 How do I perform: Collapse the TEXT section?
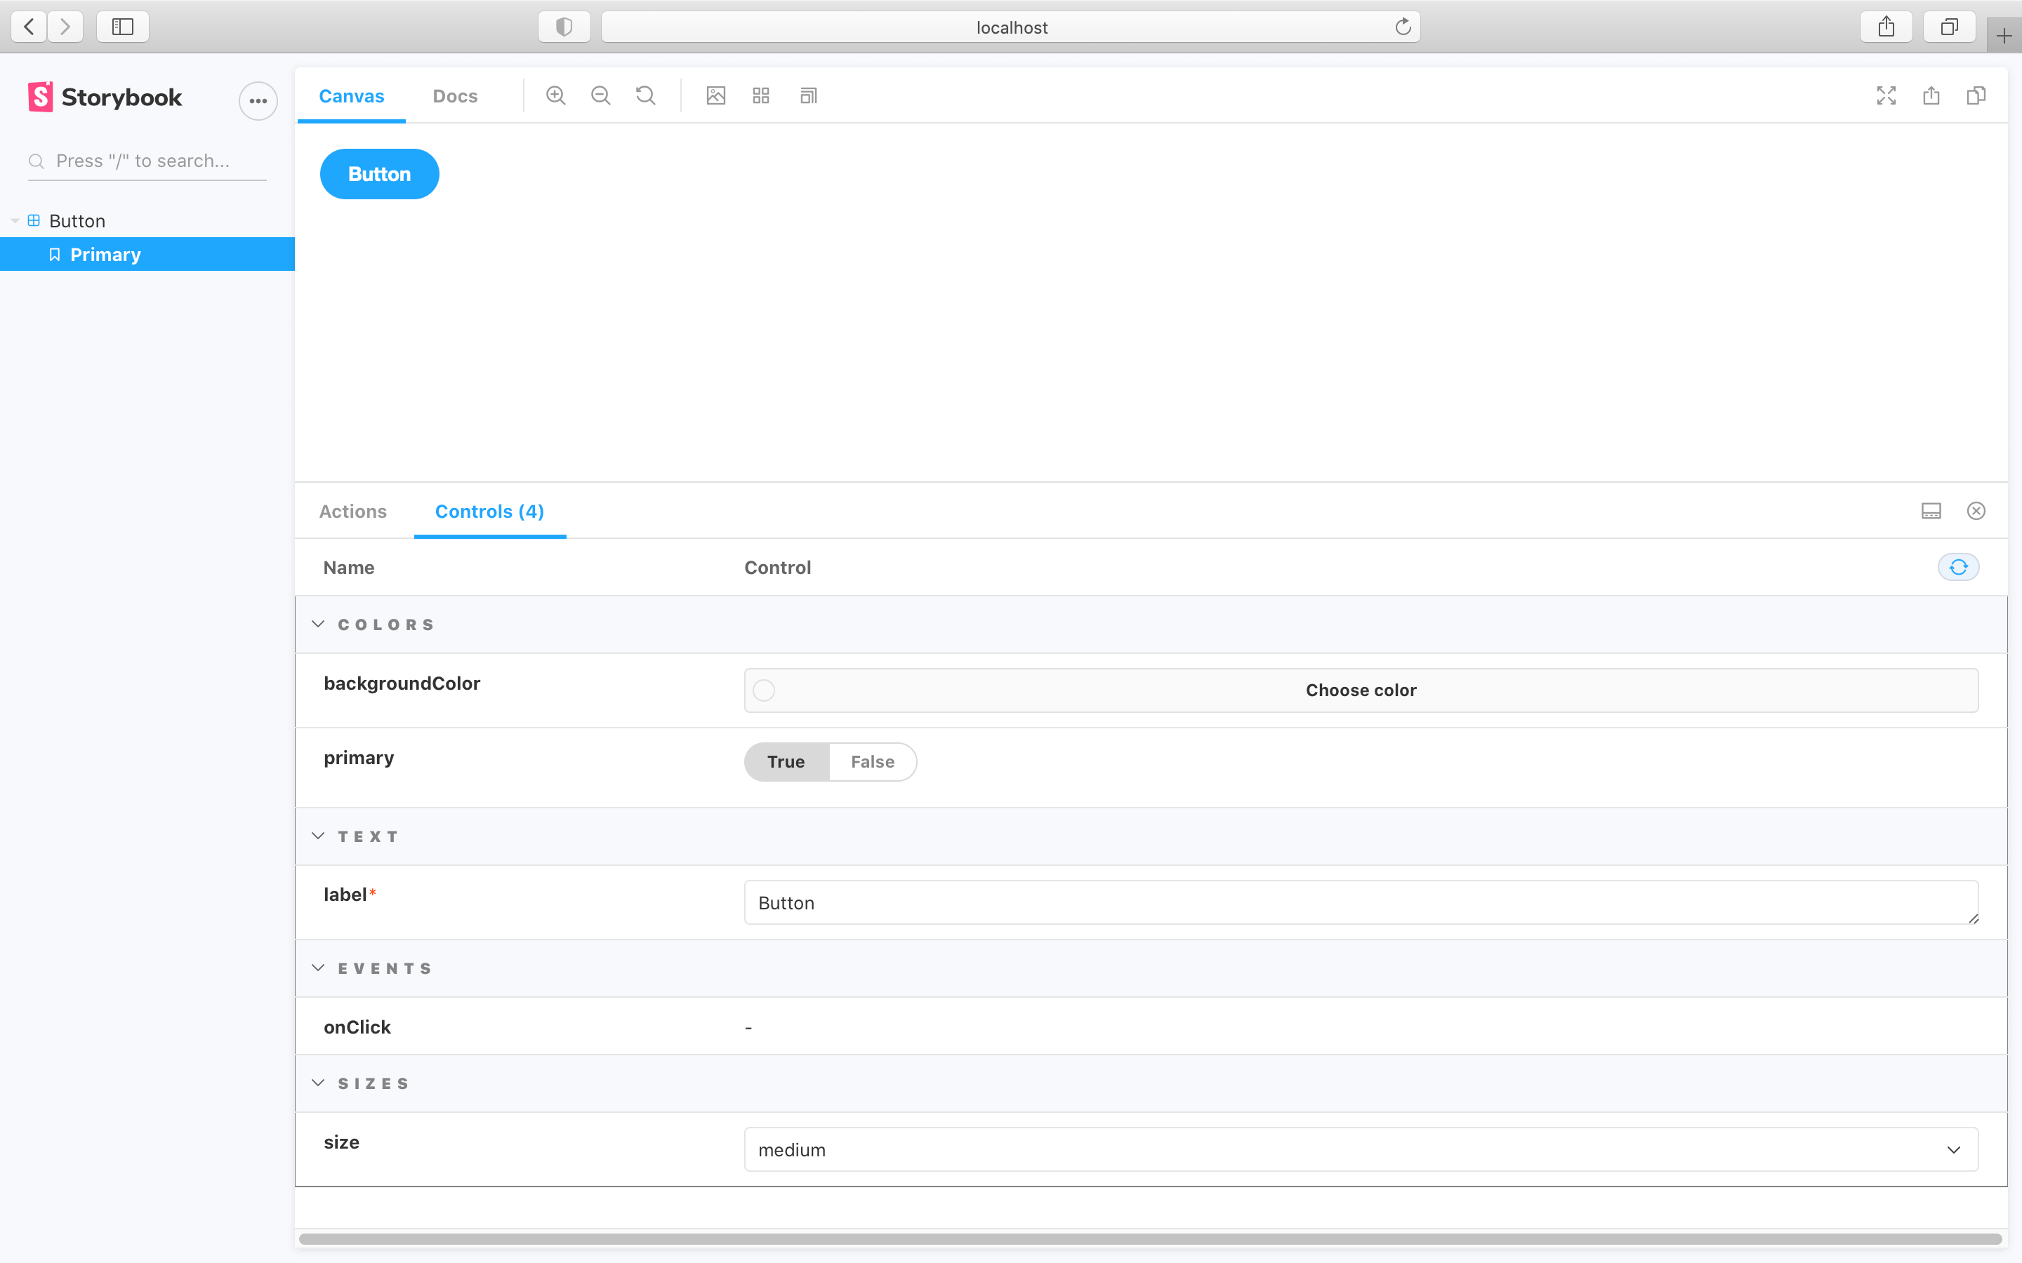[320, 836]
